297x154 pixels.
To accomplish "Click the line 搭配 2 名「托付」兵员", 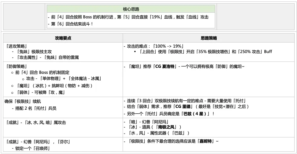I will (x=34, y=108).
